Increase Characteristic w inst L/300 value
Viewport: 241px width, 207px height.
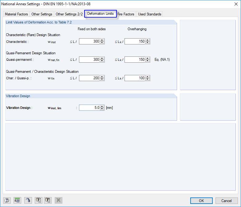click(x=102, y=40)
